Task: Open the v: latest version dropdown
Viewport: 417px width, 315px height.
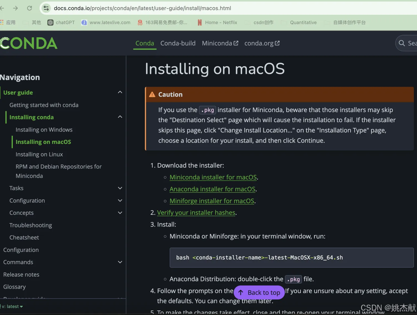Action: 12,306
